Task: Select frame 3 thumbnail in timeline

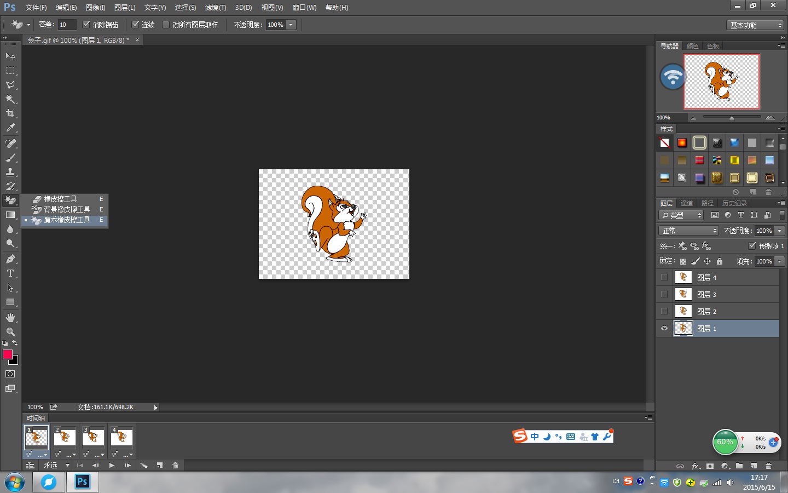Action: click(93, 438)
